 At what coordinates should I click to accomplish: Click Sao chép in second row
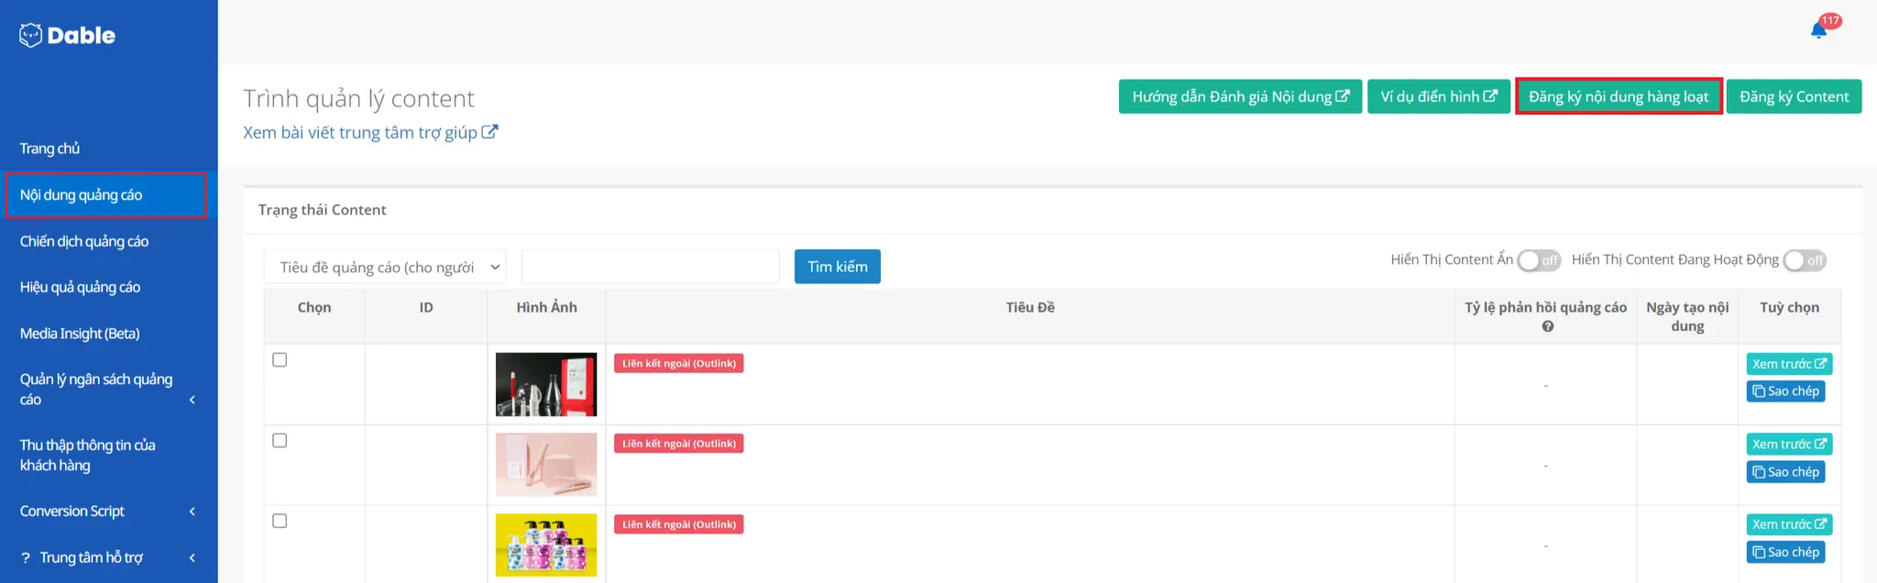(1785, 472)
